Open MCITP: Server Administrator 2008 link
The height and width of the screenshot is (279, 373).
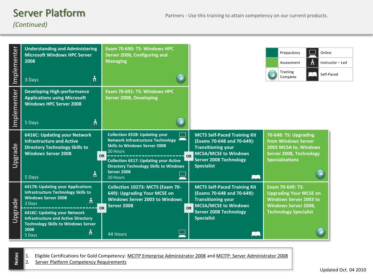[252, 256]
